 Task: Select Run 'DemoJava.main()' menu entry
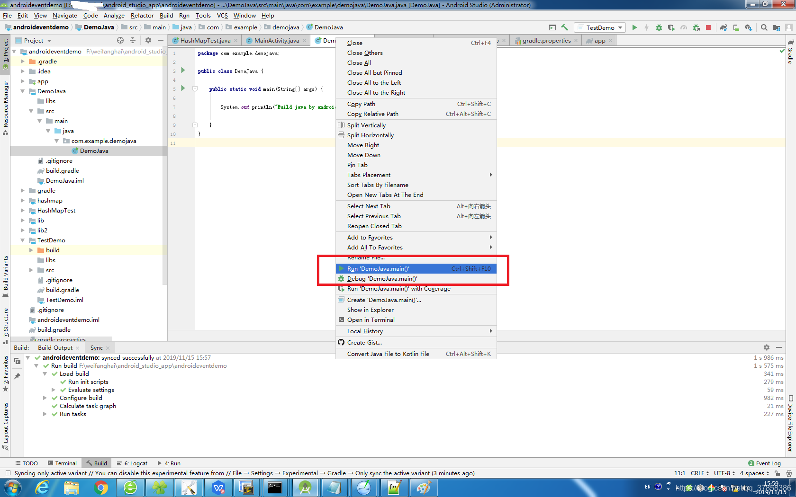(x=416, y=269)
